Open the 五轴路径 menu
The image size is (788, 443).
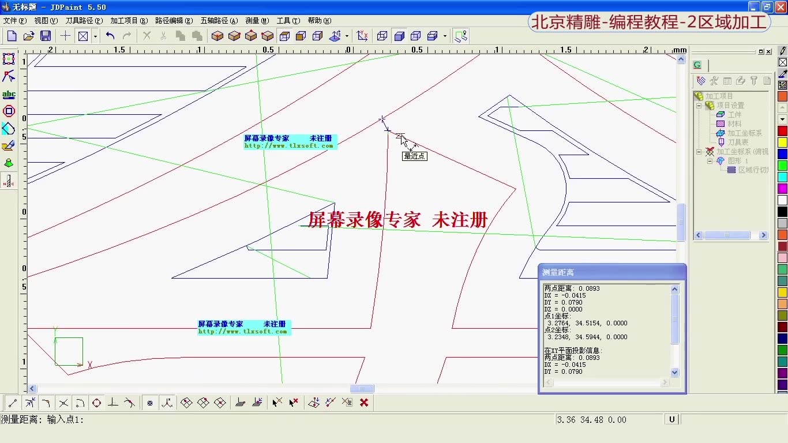point(219,20)
